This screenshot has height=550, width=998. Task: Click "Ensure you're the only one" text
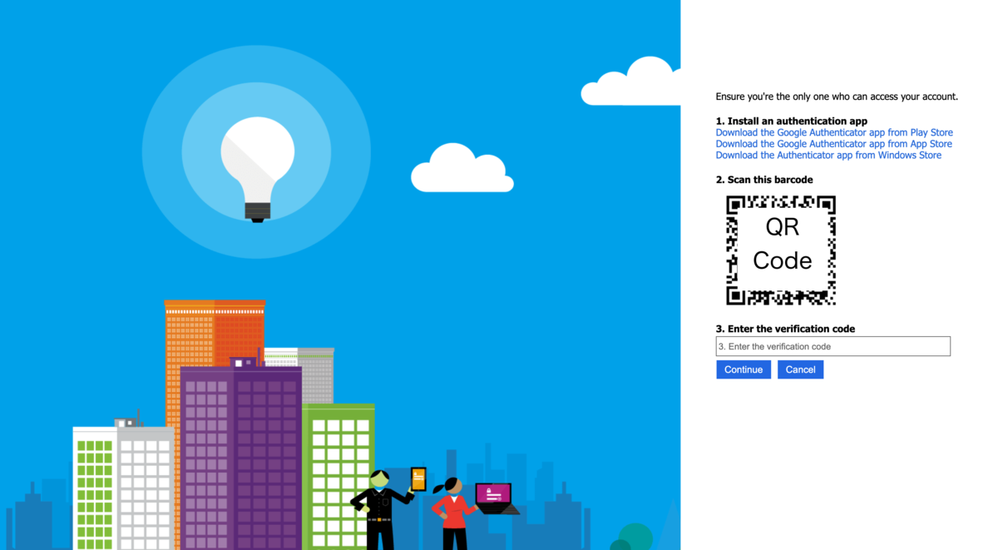pos(837,97)
